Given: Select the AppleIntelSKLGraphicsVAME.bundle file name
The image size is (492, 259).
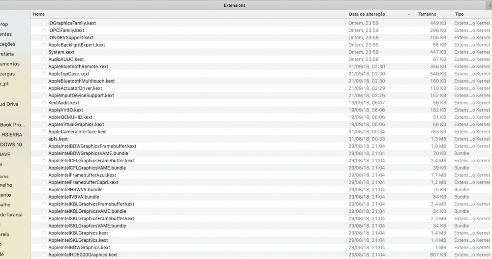Looking at the screenshot, I should pyautogui.click(x=87, y=226).
